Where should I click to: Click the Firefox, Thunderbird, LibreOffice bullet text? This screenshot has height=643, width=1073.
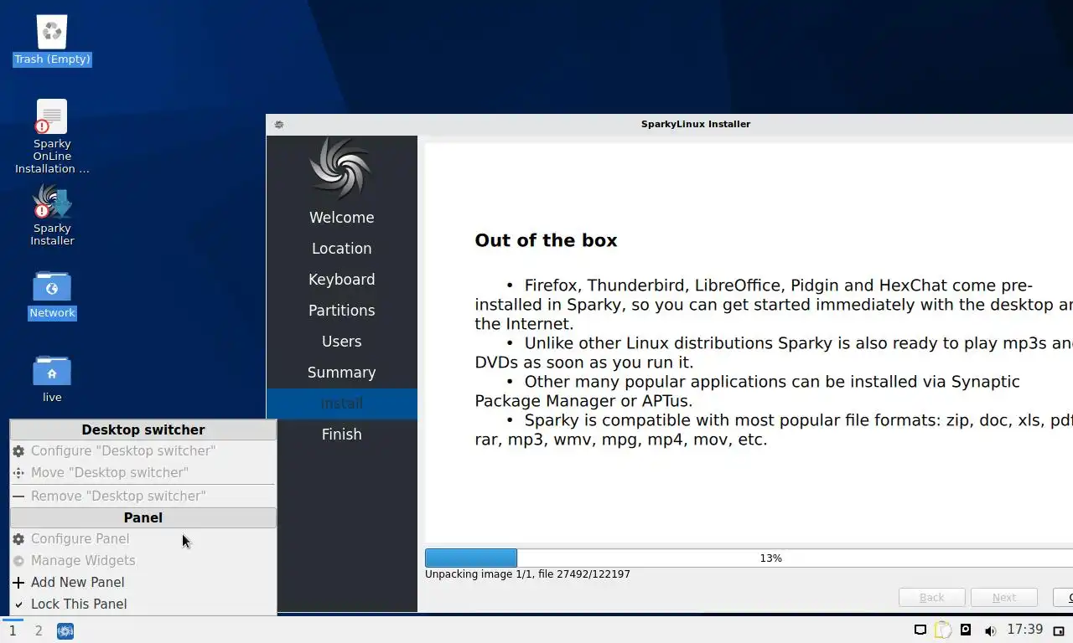pos(774,304)
